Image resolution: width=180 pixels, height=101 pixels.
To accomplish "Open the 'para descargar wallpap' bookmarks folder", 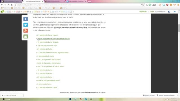I will [x=30, y=8].
